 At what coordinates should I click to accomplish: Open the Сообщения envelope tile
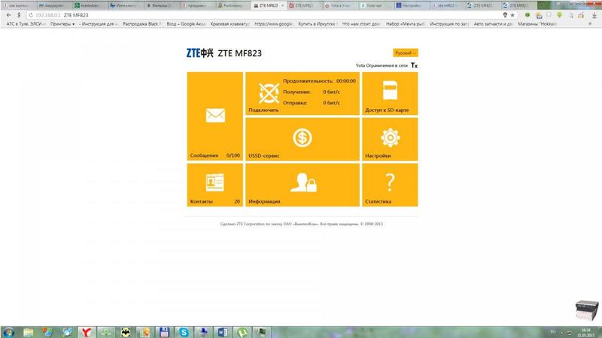point(215,116)
